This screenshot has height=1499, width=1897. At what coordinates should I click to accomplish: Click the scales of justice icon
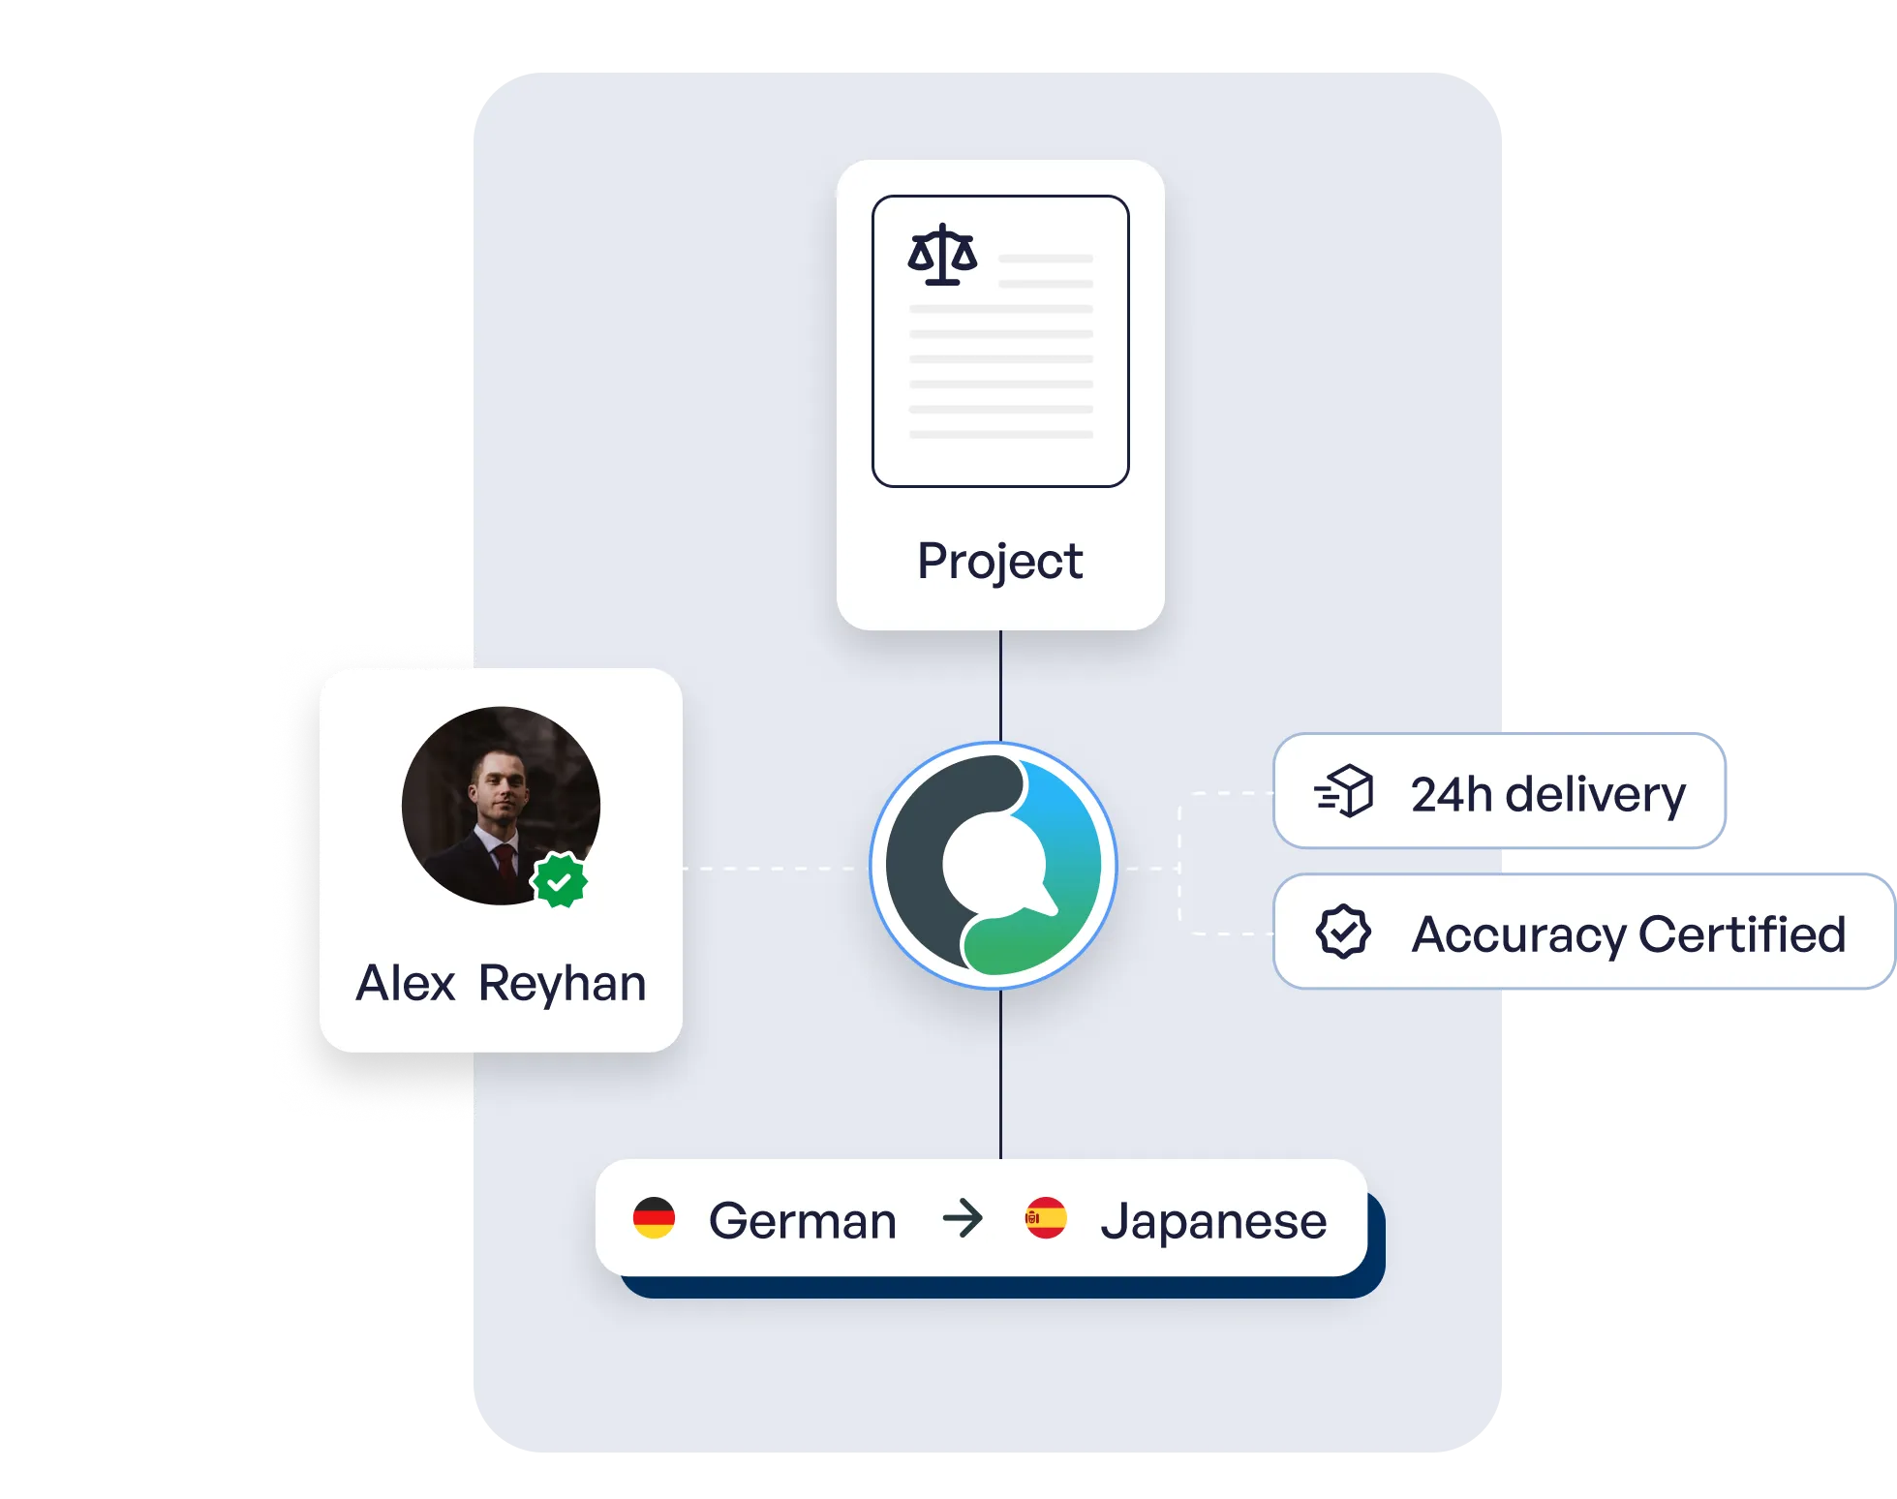(941, 255)
